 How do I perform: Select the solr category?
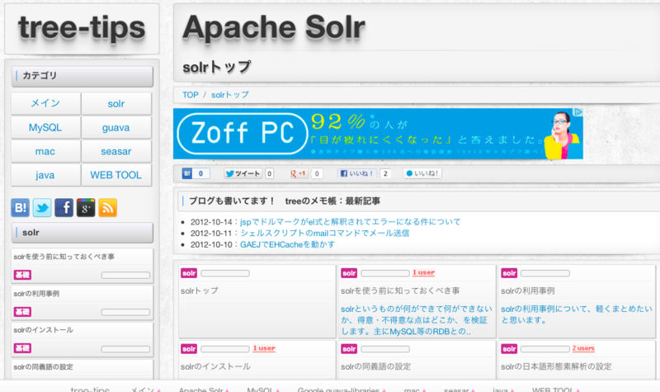coord(116,104)
